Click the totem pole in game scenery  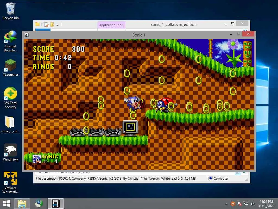(x=248, y=54)
